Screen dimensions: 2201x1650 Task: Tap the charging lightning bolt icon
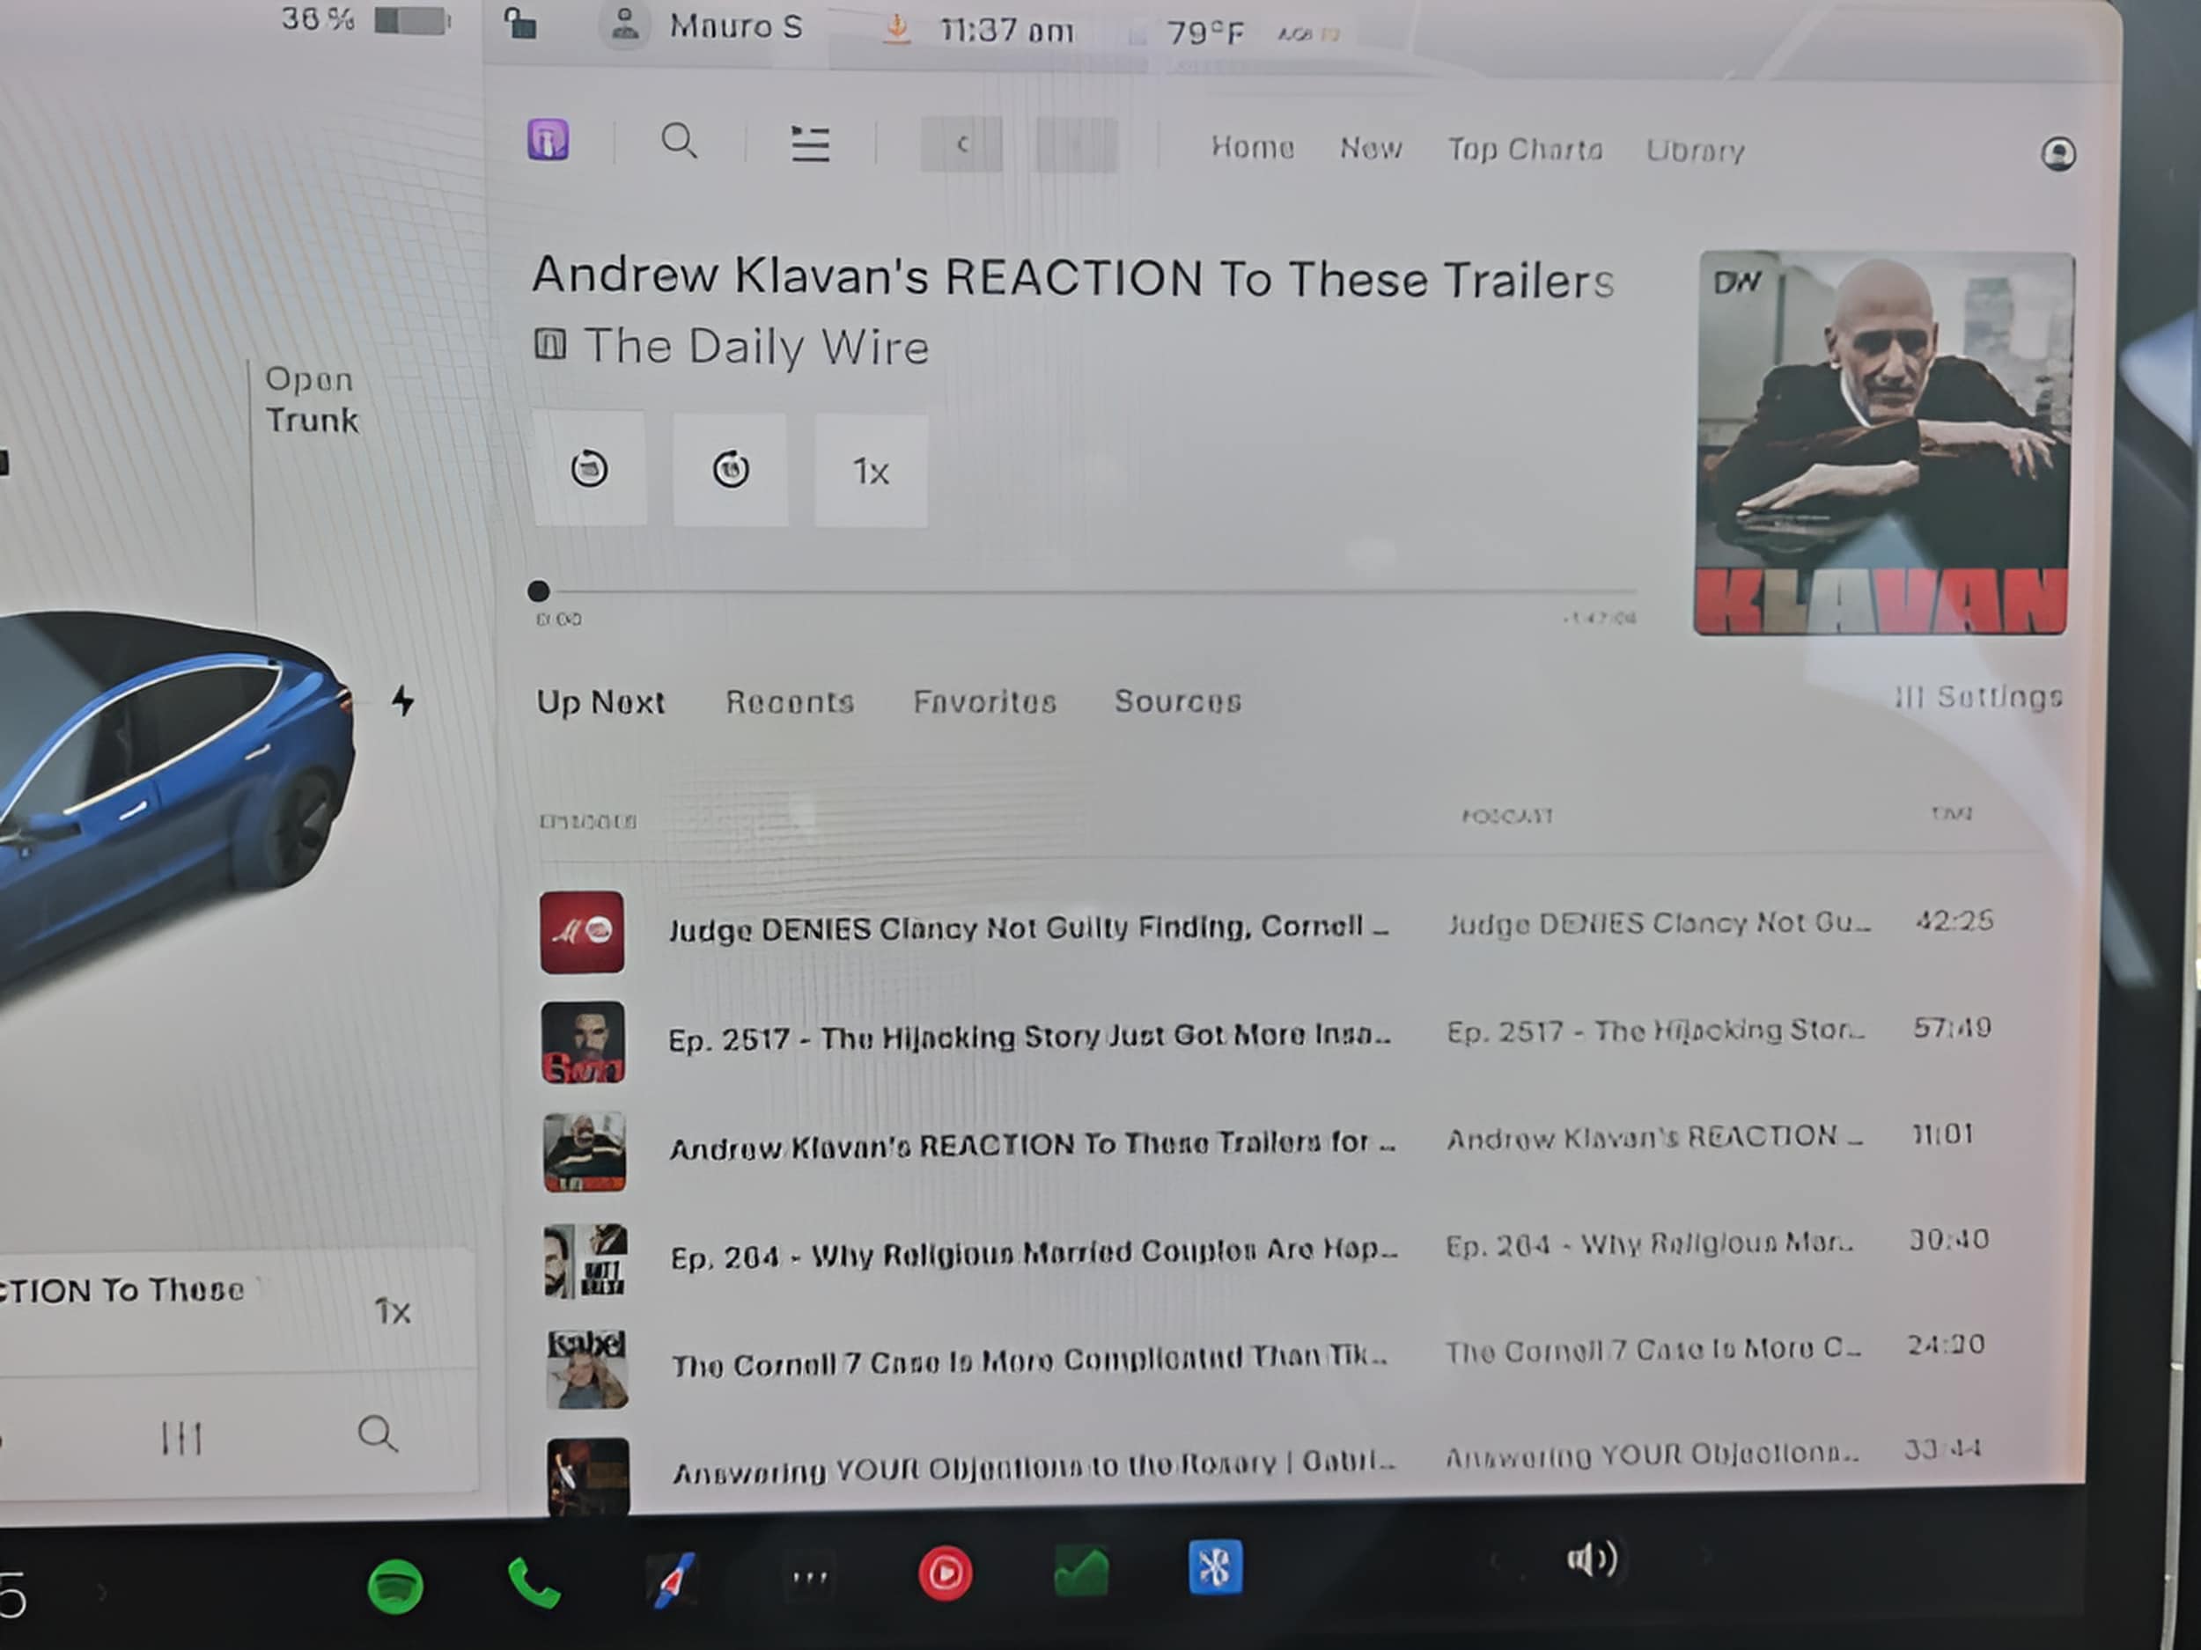pyautogui.click(x=403, y=701)
